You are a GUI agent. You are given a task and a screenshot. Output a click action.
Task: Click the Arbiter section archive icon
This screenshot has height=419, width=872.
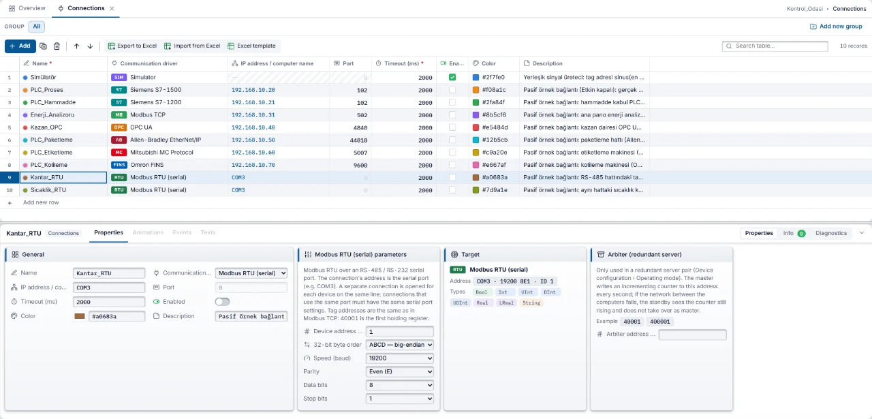pyautogui.click(x=601, y=254)
